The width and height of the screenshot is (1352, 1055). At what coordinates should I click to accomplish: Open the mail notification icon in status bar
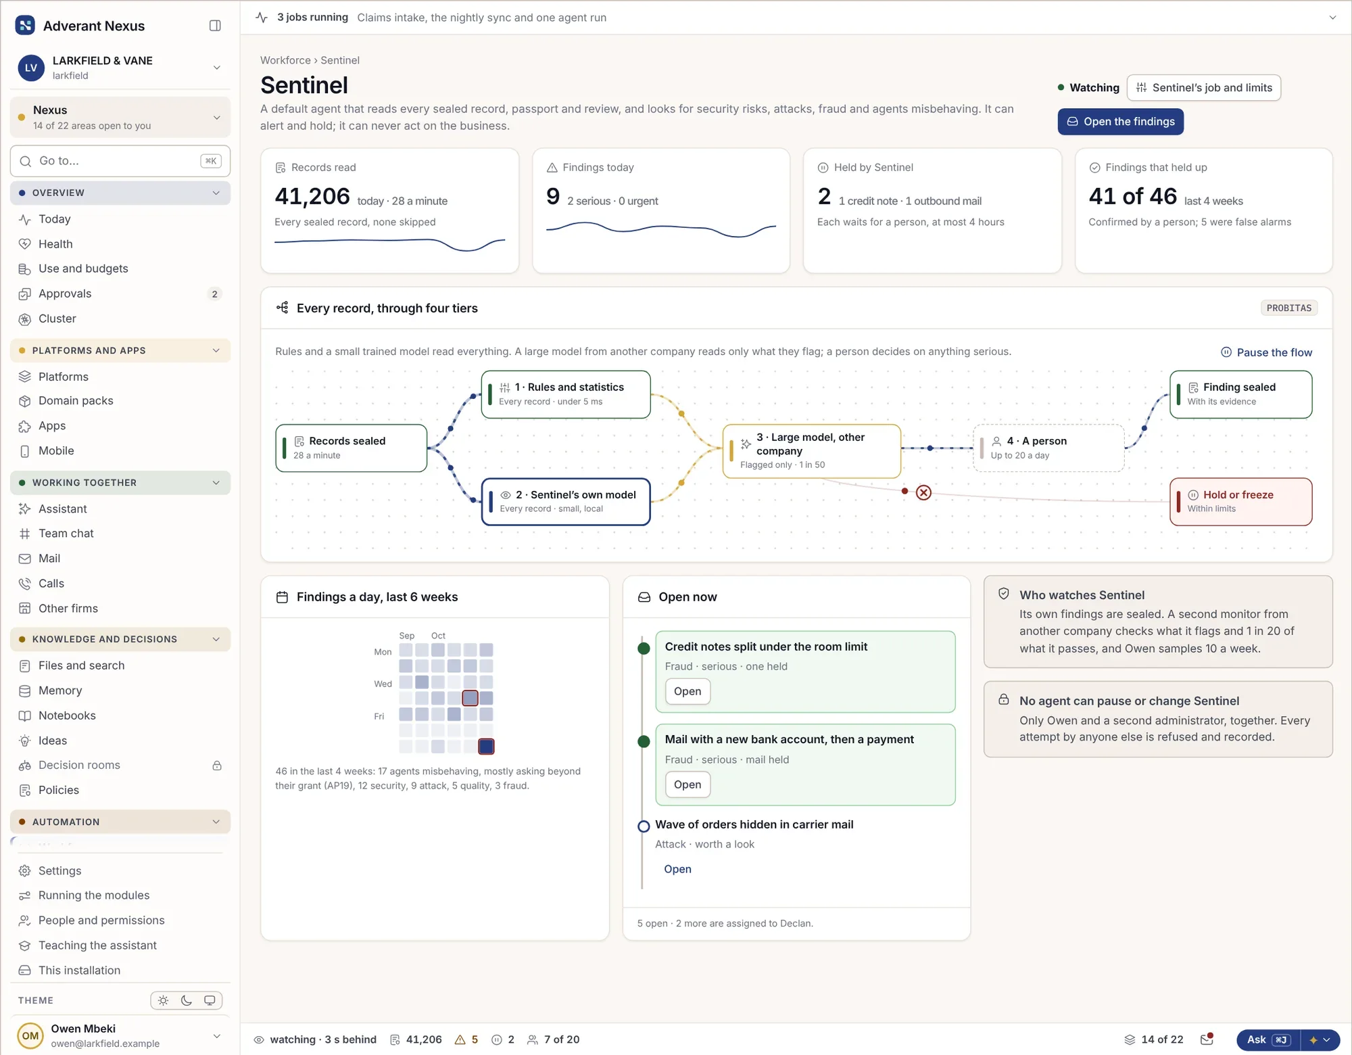[1207, 1039]
